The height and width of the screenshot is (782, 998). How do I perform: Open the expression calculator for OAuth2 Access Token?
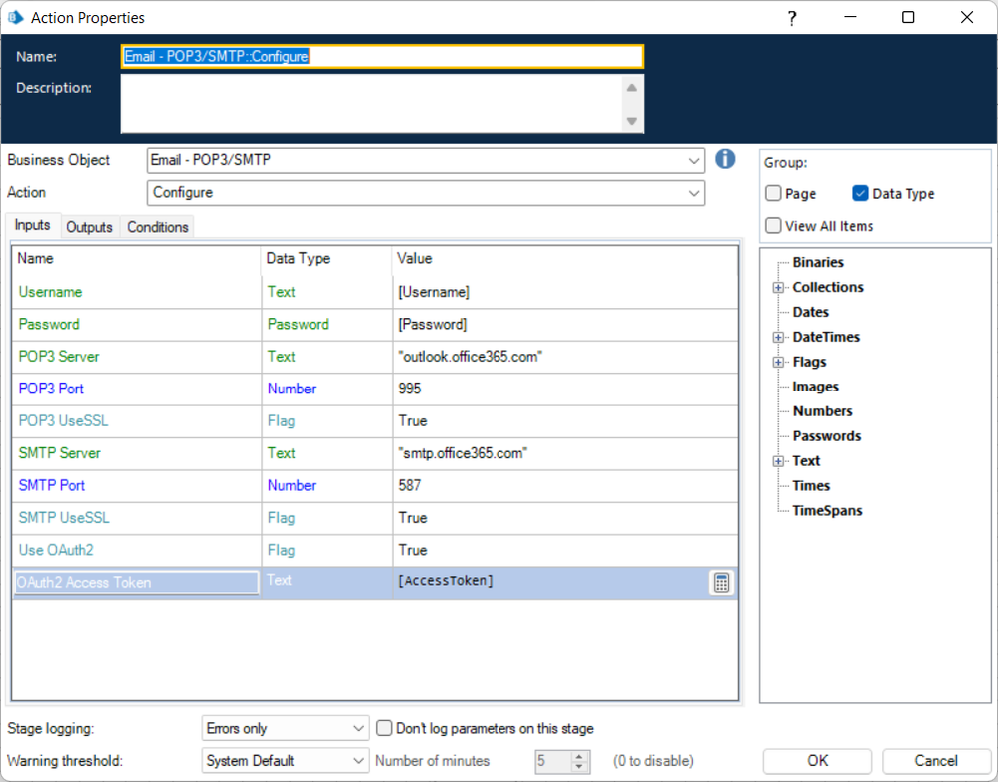click(x=721, y=583)
